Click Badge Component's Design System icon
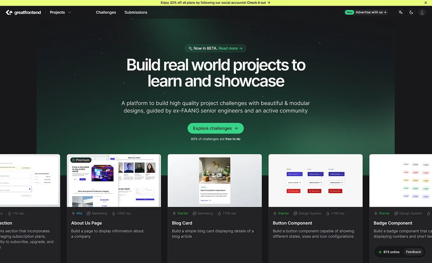The image size is (432, 263). [396, 213]
